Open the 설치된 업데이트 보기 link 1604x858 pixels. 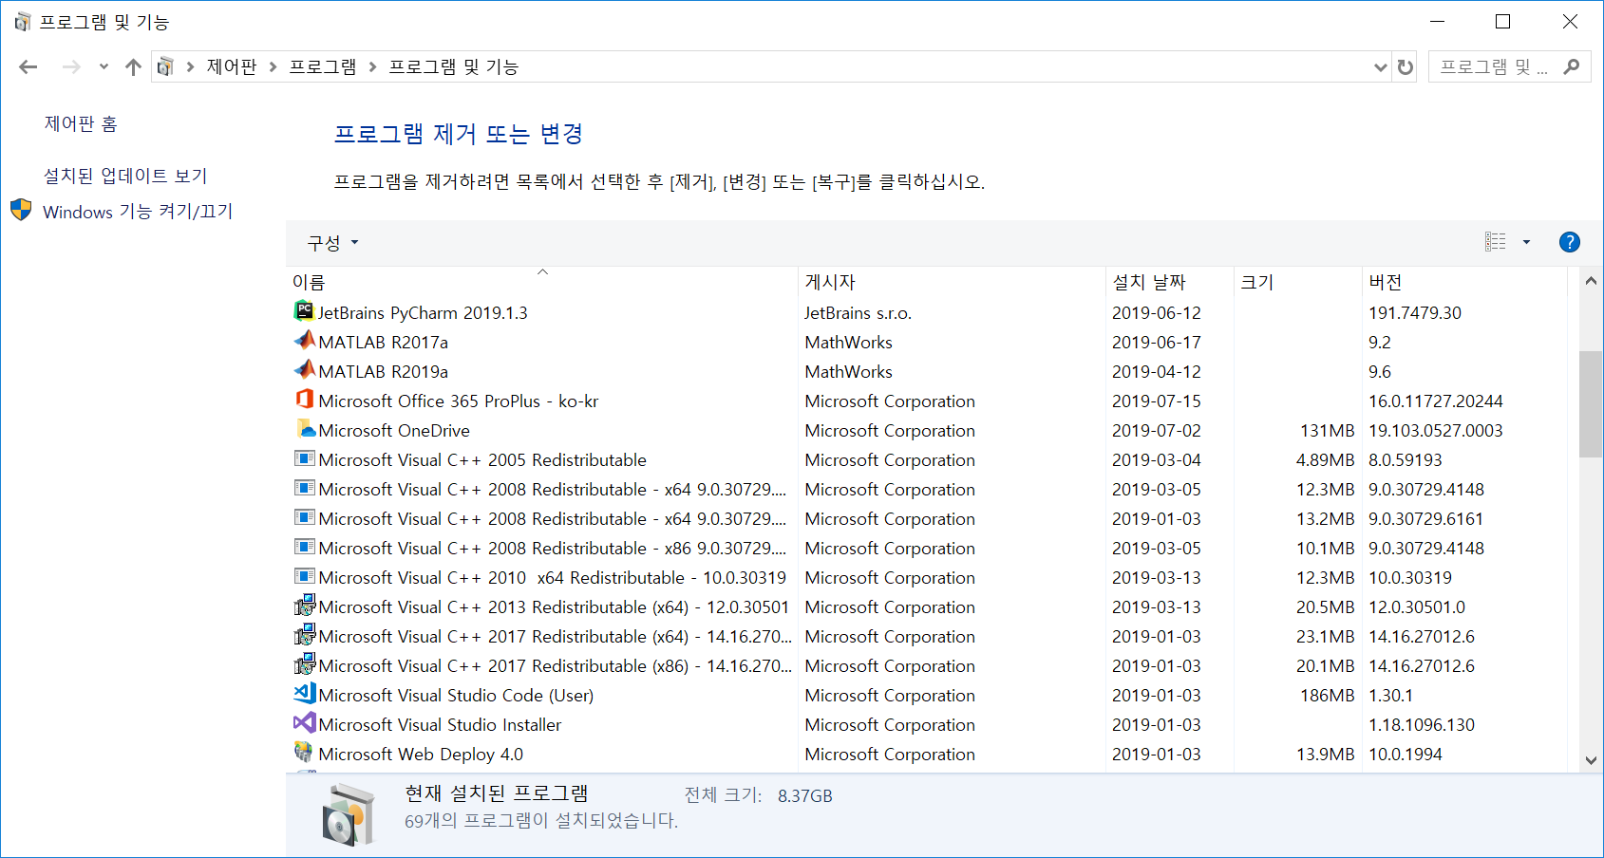[125, 176]
